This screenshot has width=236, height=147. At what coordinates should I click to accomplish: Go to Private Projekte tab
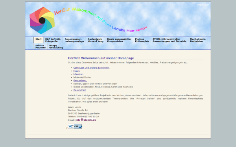[41, 47]
